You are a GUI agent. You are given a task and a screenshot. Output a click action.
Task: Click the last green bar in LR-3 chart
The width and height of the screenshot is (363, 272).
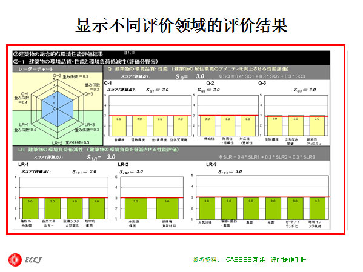point(318,208)
